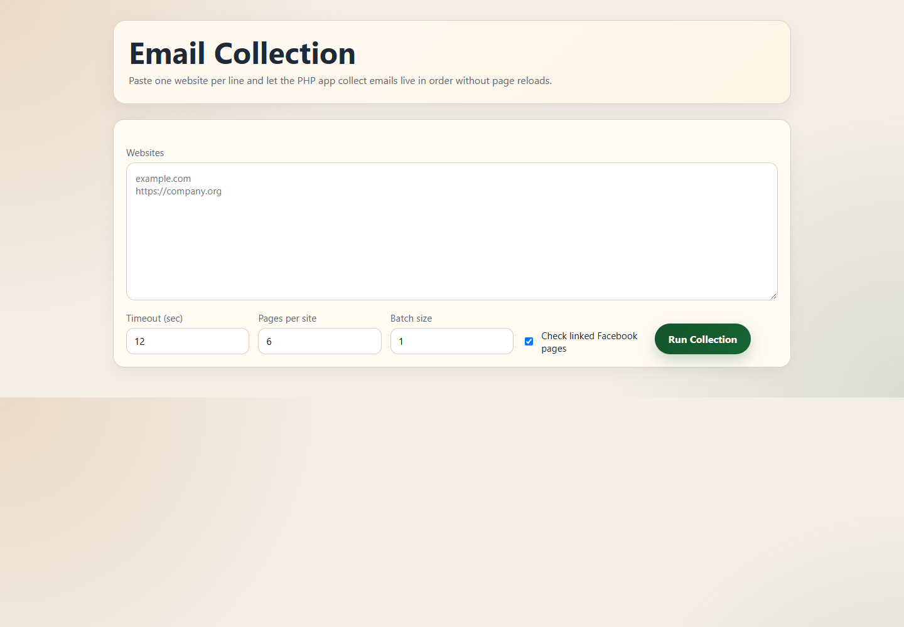Click the textarea resize handle corner
Screen dimensions: 904x627
(x=773, y=296)
